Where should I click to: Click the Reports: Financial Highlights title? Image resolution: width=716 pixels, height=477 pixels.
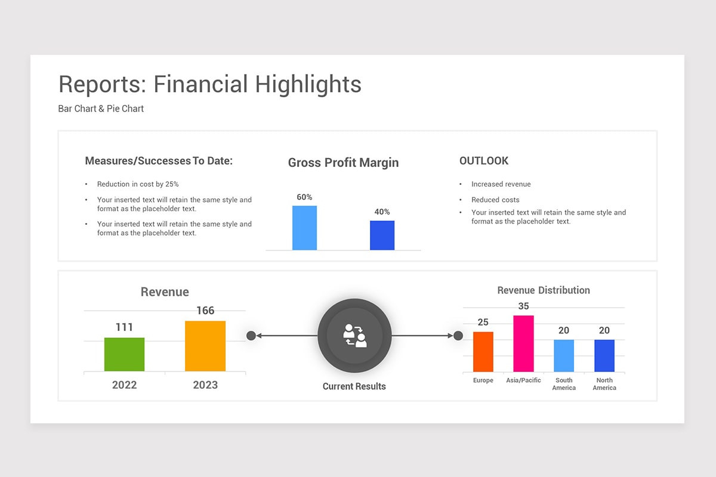coord(209,84)
